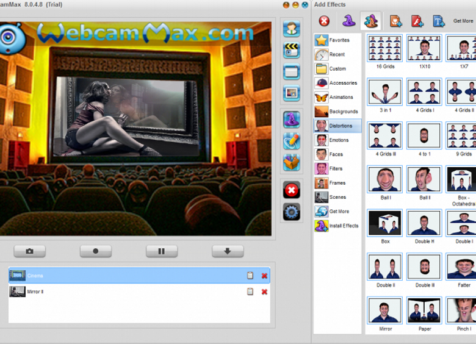Select the multiple wizard hats effects tab
This screenshot has width=476, height=344.
(370, 21)
